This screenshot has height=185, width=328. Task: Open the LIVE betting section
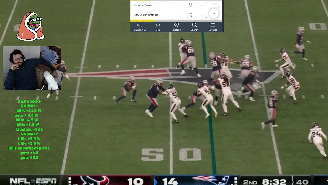158,27
